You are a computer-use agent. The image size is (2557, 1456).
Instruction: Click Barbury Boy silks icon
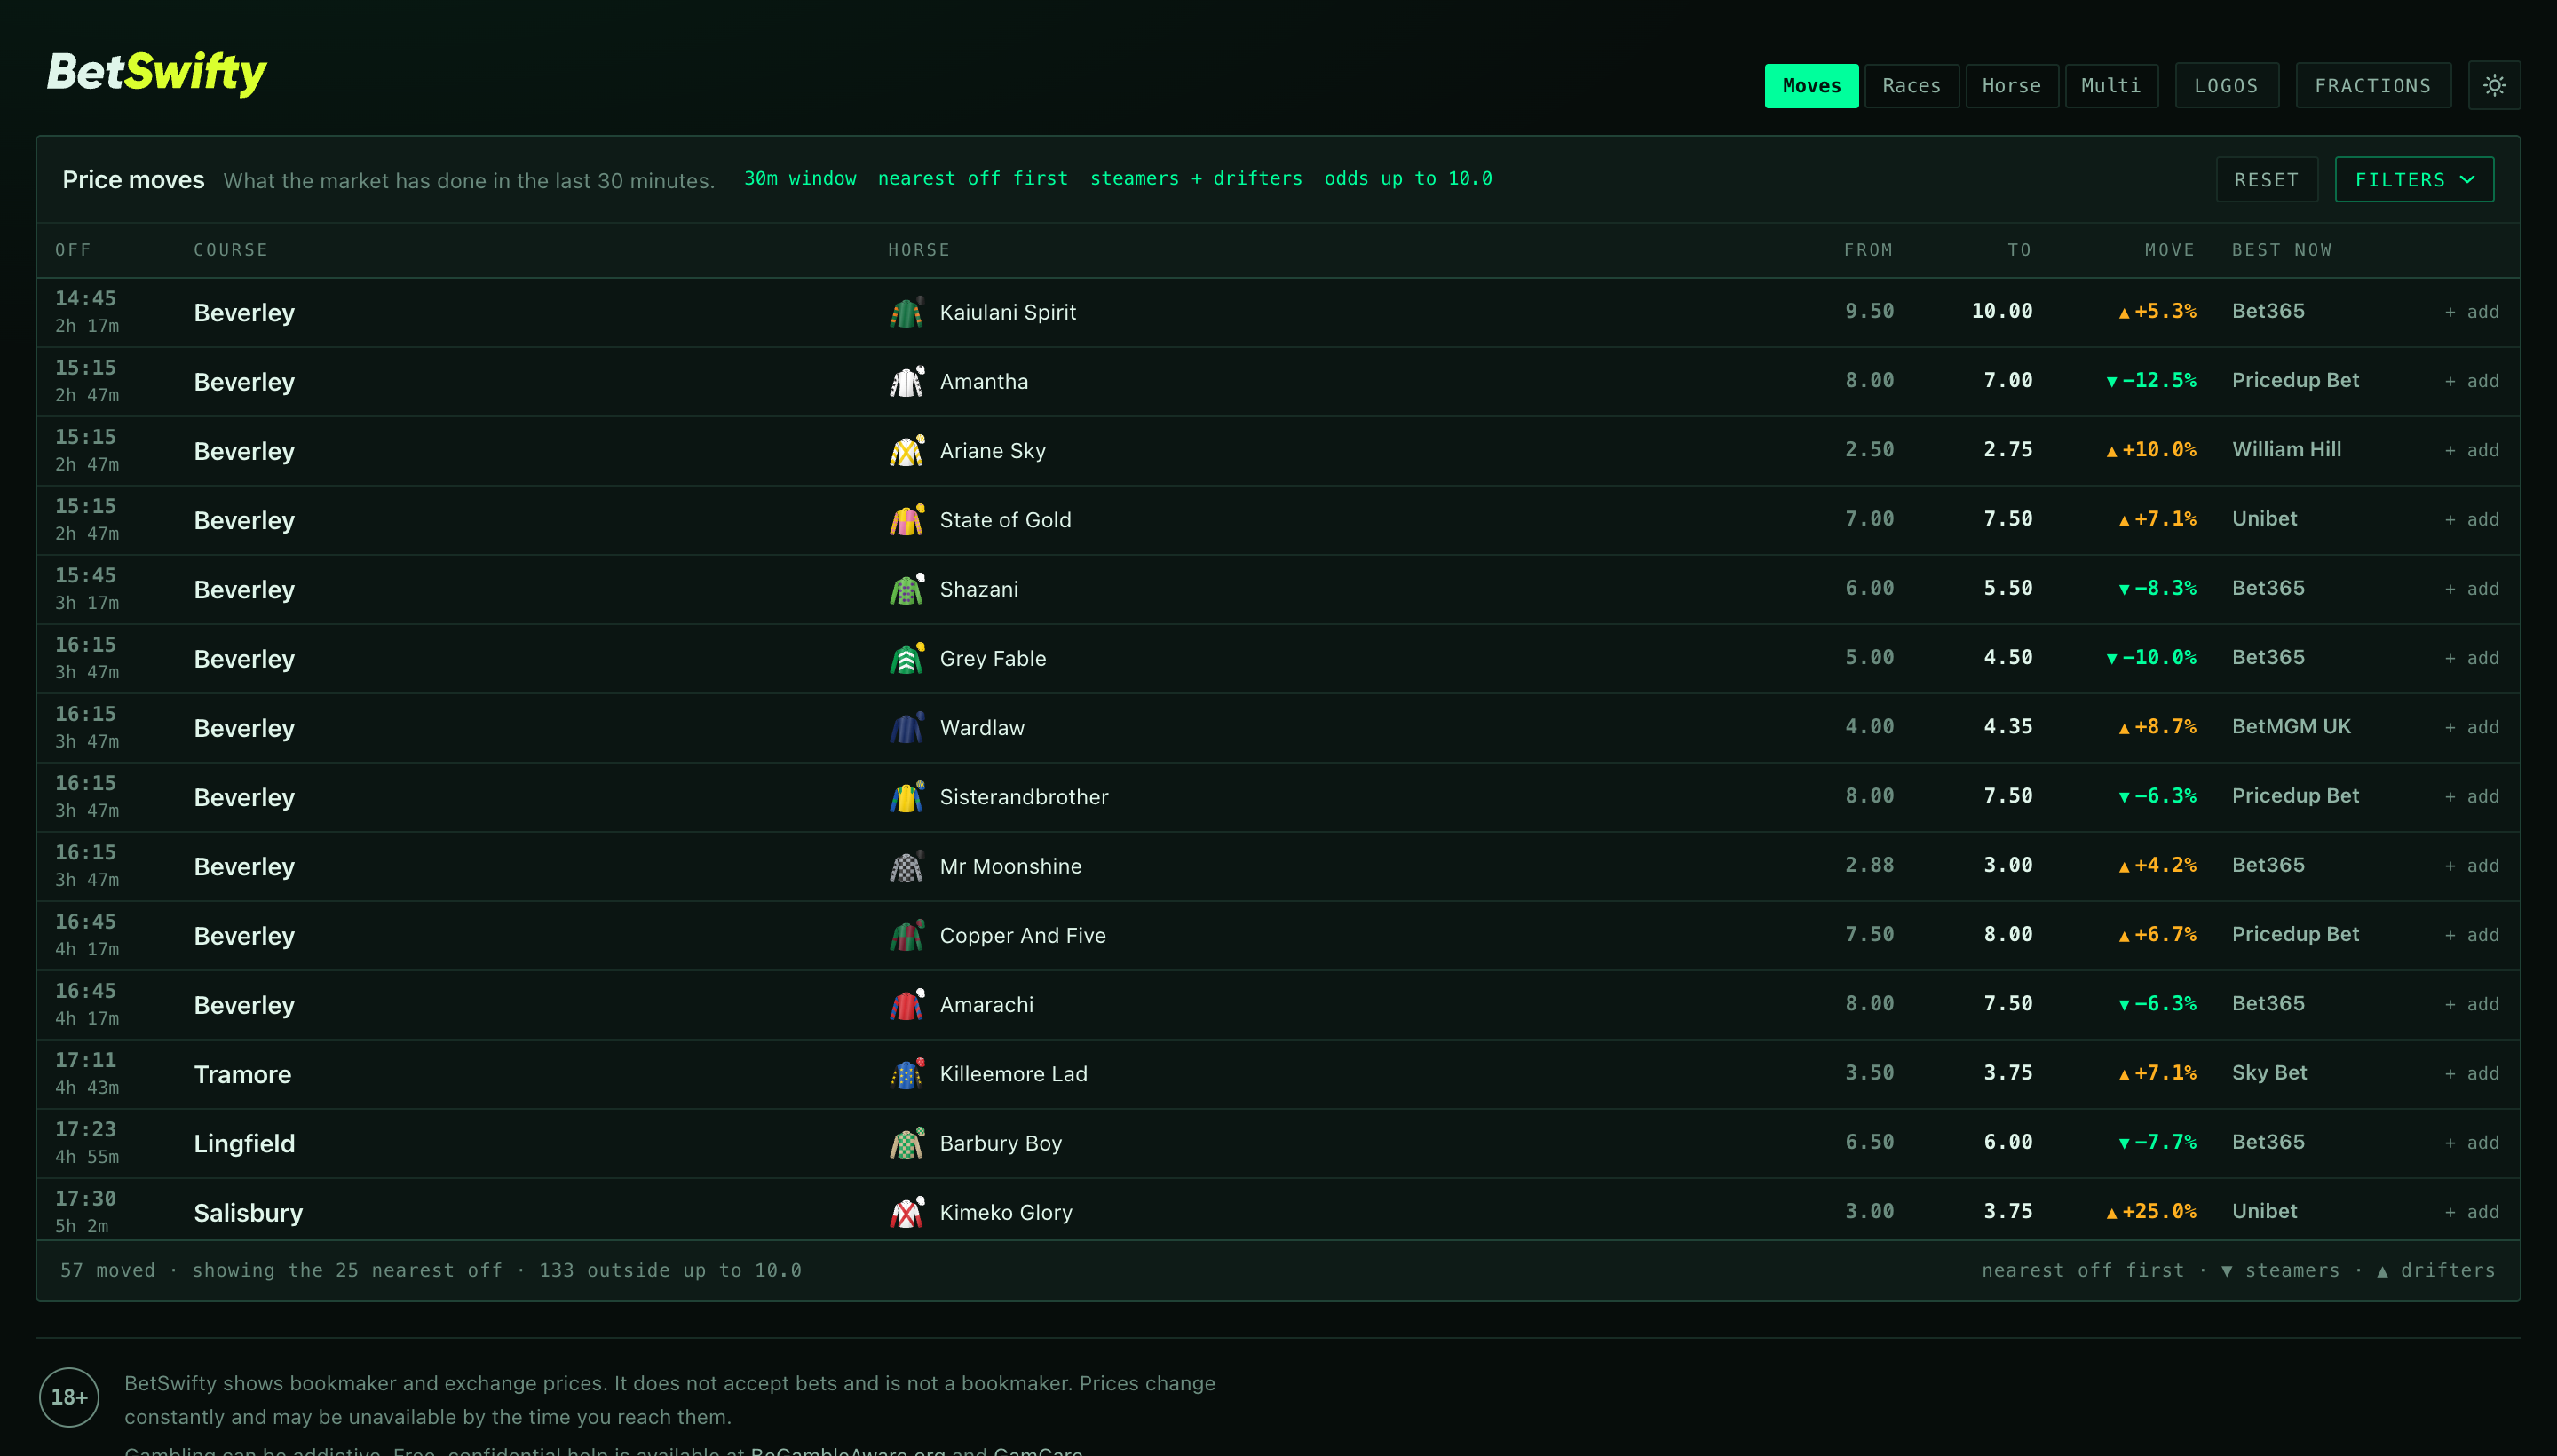[x=907, y=1143]
